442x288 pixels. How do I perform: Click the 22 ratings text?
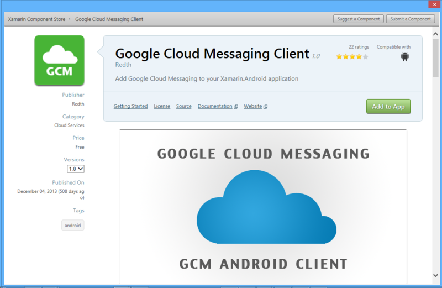tap(359, 47)
